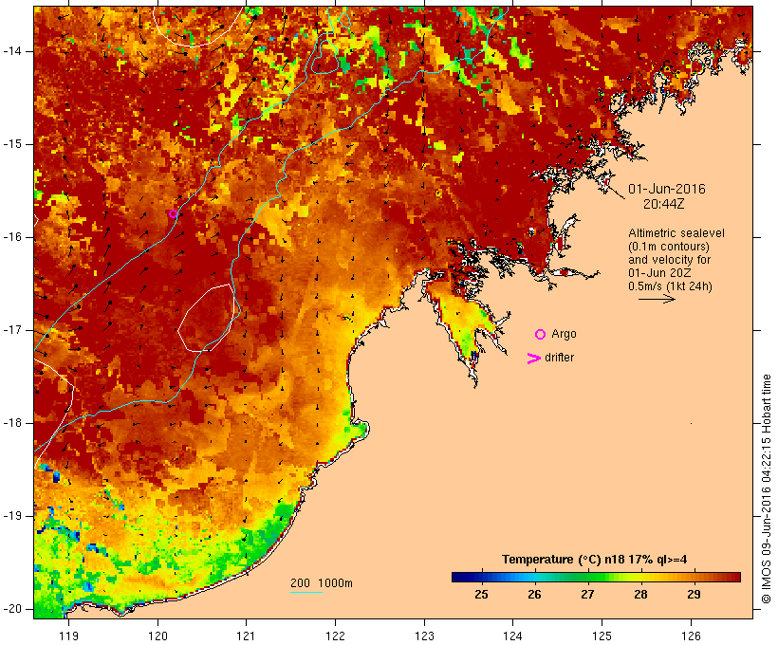Screen dimensions: 778x645
Task: Click the latitude axis label -15
Action: 12,144
